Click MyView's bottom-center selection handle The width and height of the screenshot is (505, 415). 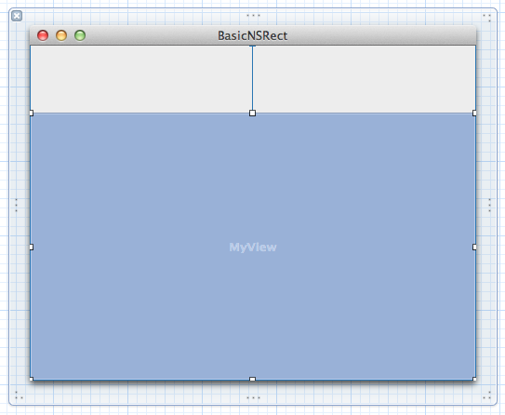pyautogui.click(x=253, y=380)
